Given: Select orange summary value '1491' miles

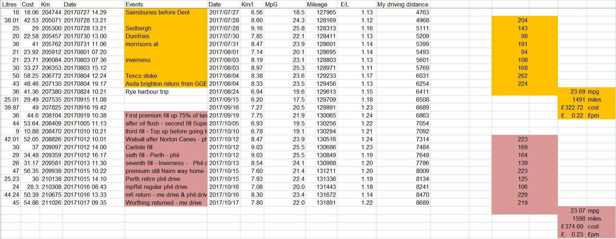Looking at the screenshot, I should tap(572, 99).
